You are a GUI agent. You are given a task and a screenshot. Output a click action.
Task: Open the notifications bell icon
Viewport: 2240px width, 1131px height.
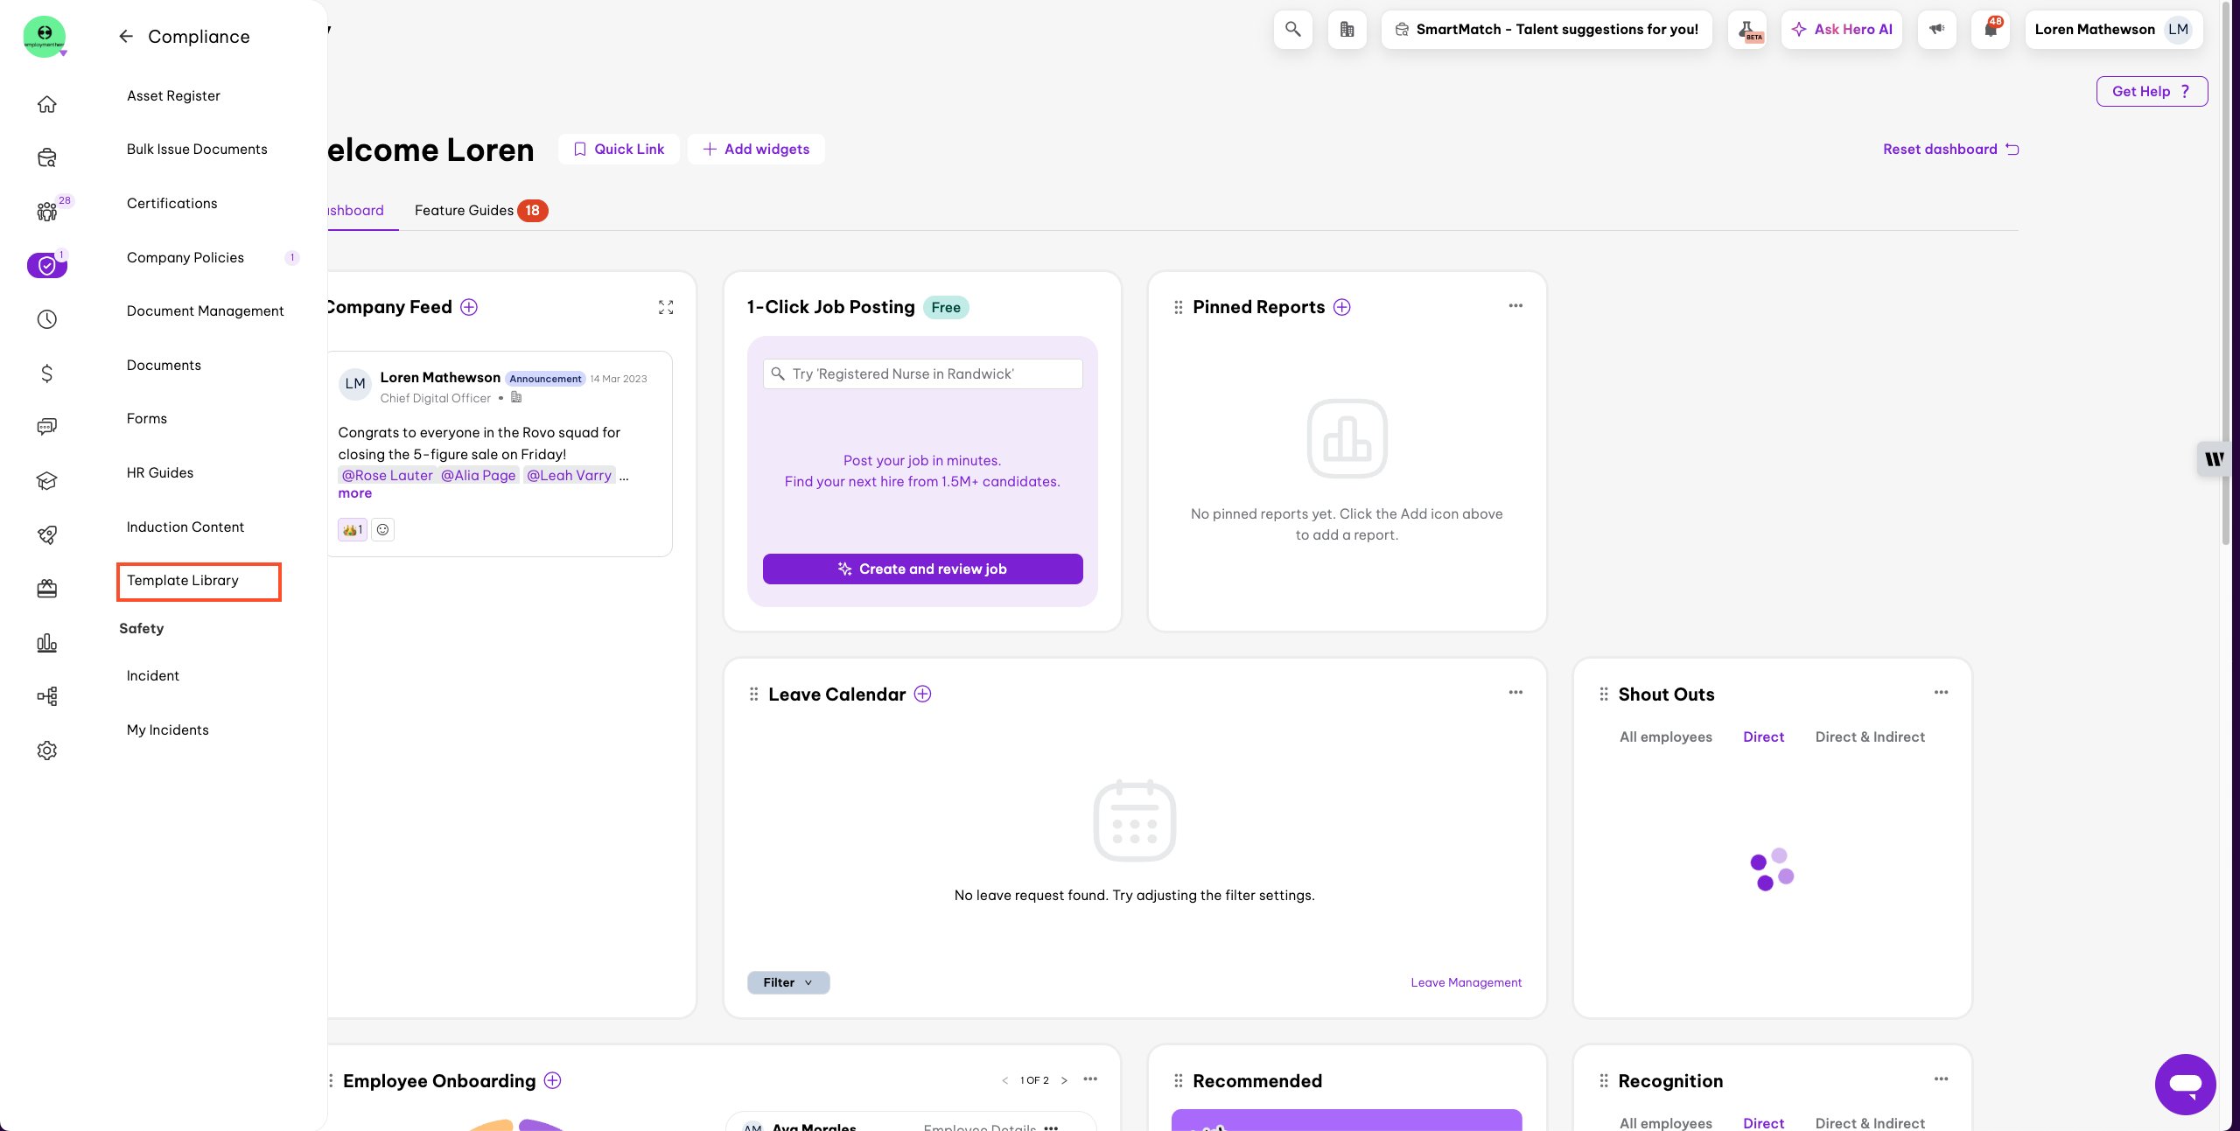[1990, 30]
